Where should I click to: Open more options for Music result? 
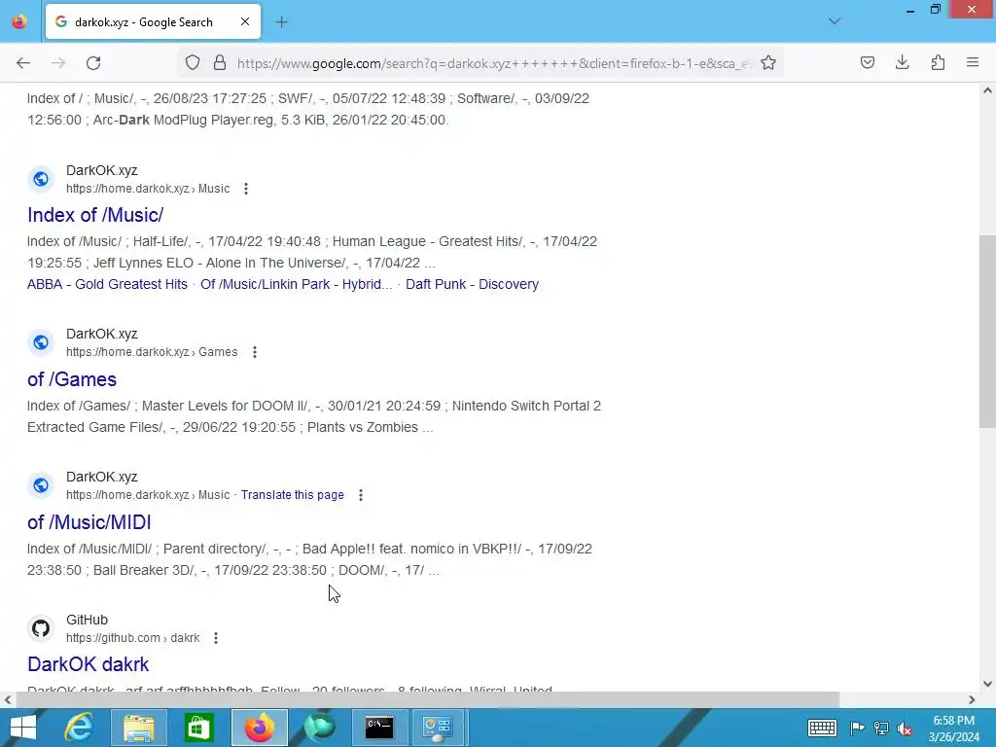246,189
